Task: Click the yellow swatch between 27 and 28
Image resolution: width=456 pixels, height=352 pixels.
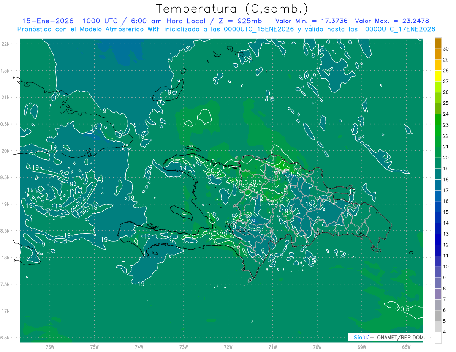Action: tap(439, 76)
